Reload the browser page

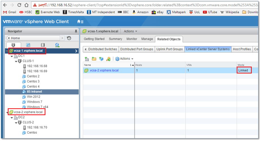19,5
